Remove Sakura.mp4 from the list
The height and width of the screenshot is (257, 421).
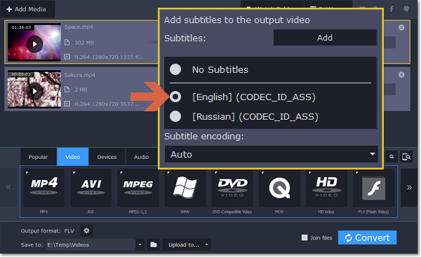point(401,75)
